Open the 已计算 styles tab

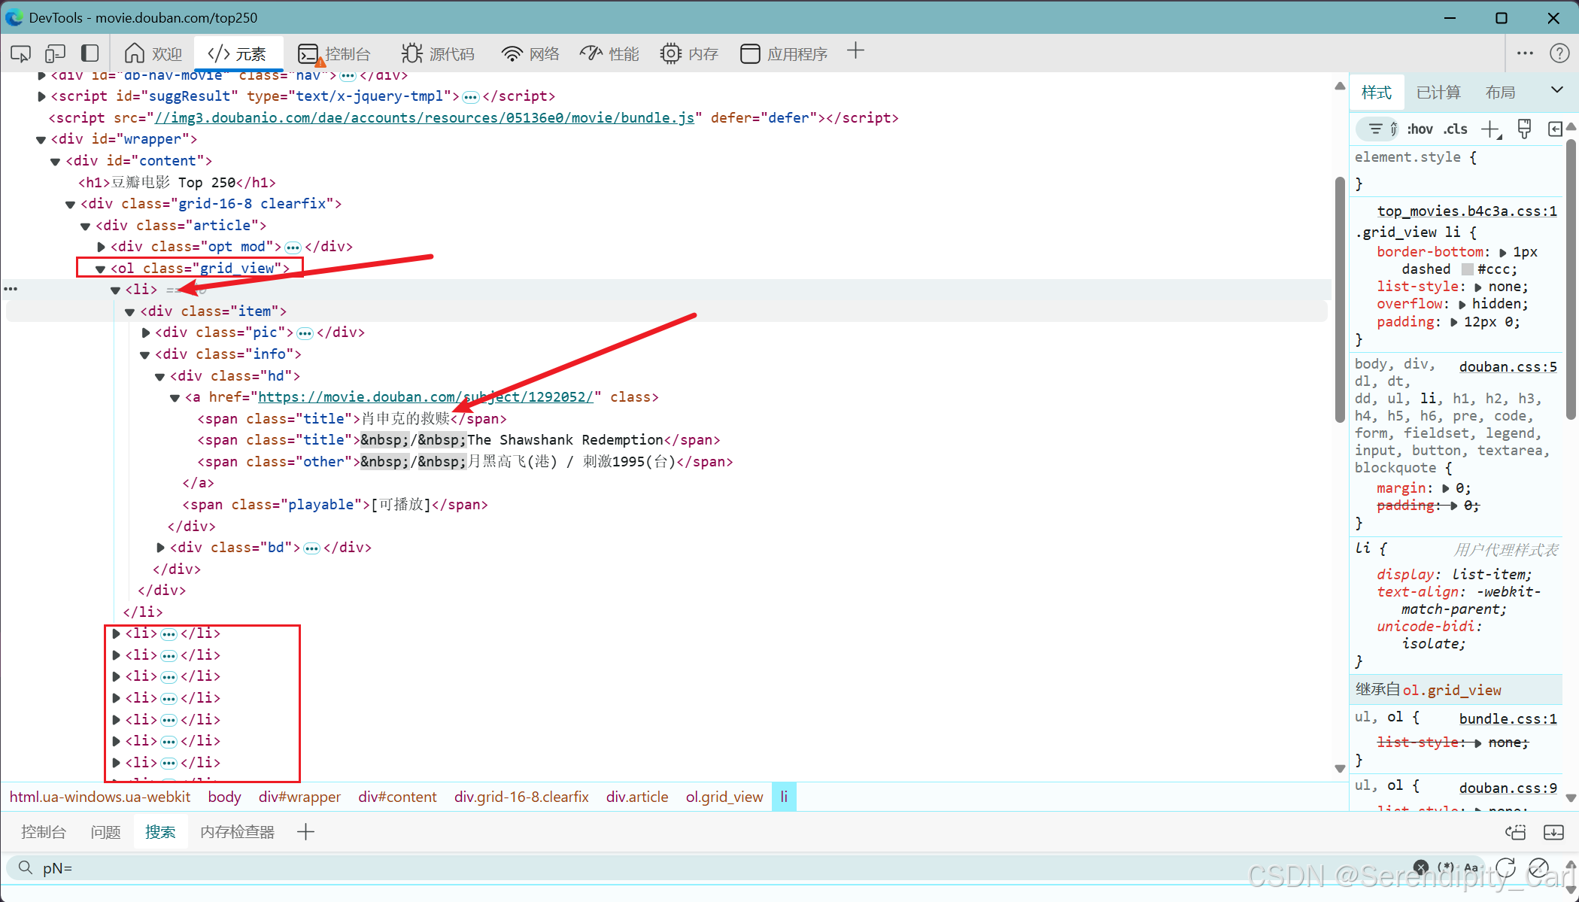(x=1438, y=93)
